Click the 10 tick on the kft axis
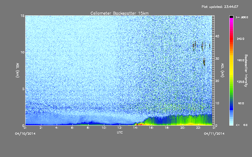 pos(217,103)
